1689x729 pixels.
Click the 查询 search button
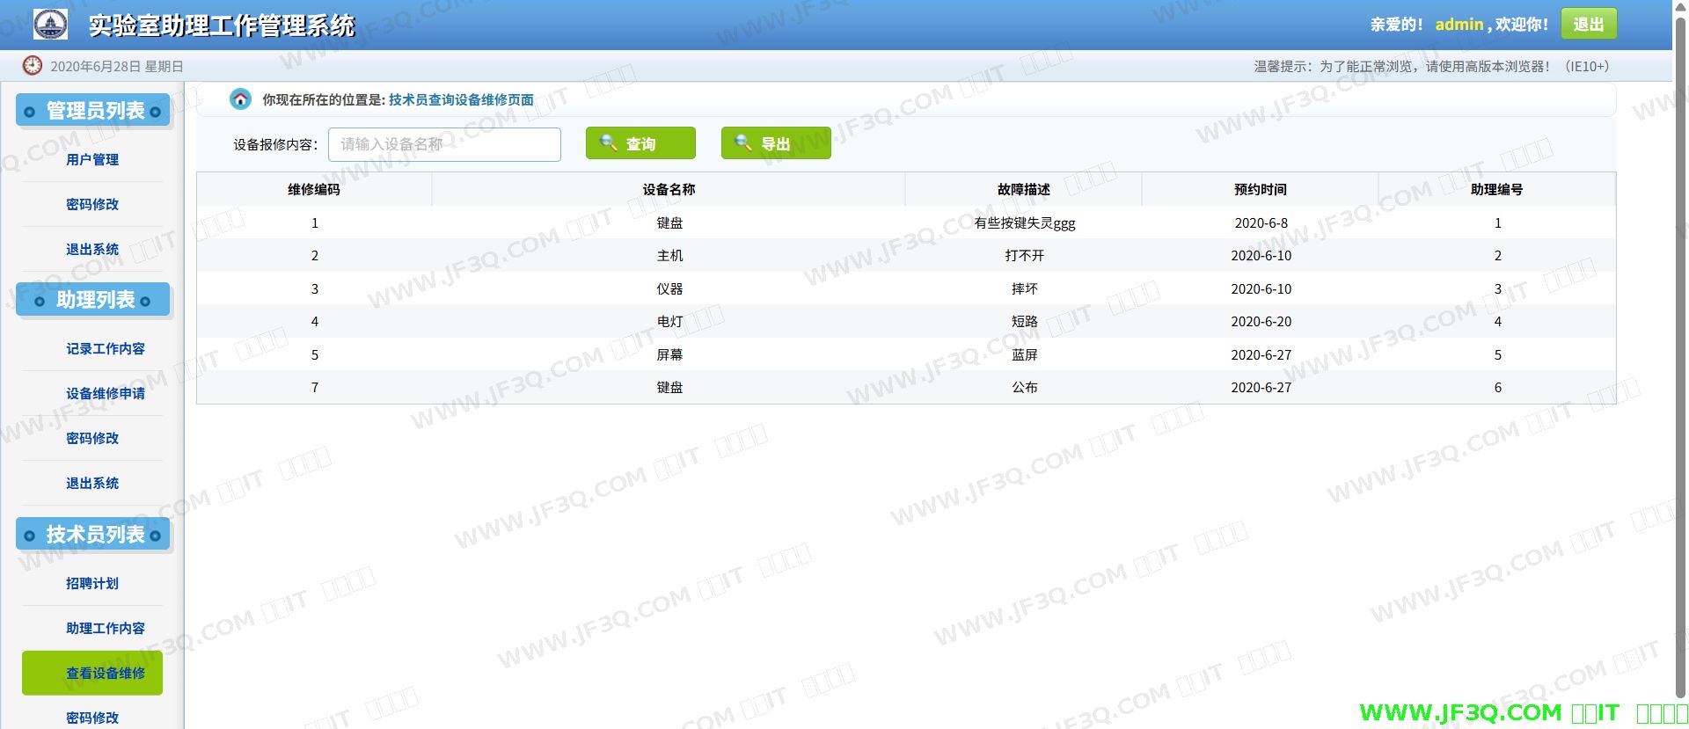pos(640,143)
